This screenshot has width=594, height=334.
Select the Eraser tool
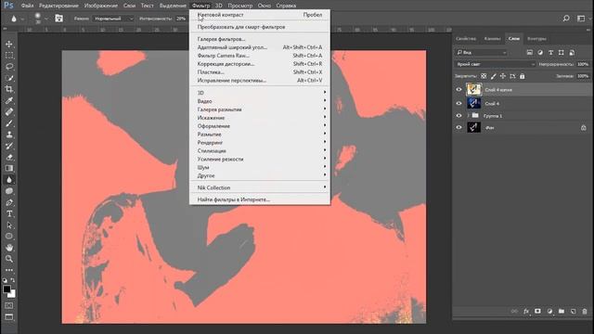pyautogui.click(x=9, y=157)
